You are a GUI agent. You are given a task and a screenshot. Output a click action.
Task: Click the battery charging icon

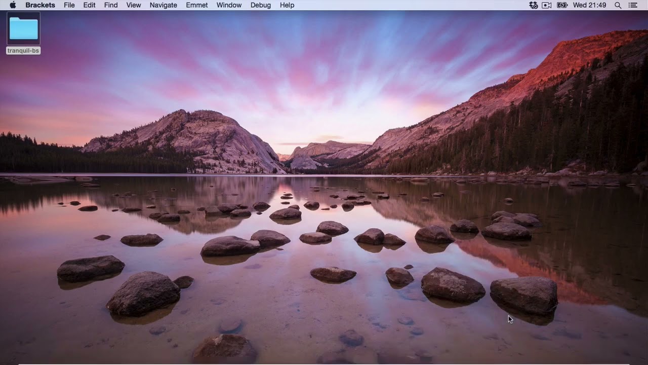tap(562, 5)
